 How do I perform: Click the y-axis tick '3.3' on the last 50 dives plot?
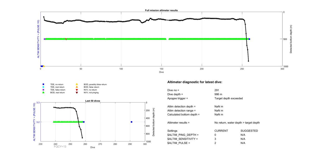coord(38,103)
